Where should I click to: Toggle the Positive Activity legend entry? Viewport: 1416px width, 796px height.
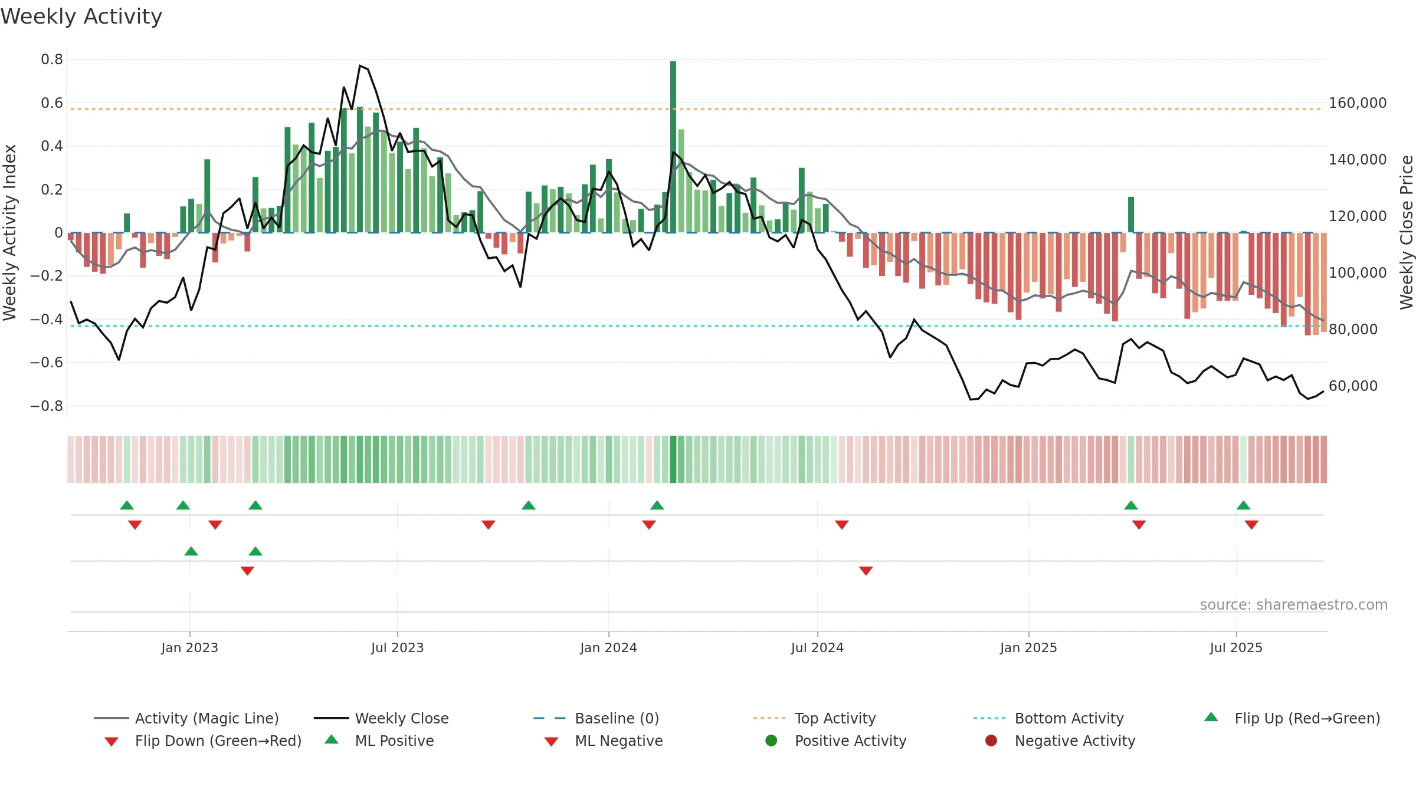point(835,741)
